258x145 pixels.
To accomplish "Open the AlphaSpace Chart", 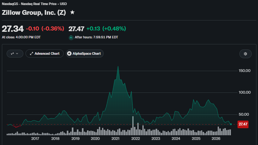I will [x=84, y=53].
